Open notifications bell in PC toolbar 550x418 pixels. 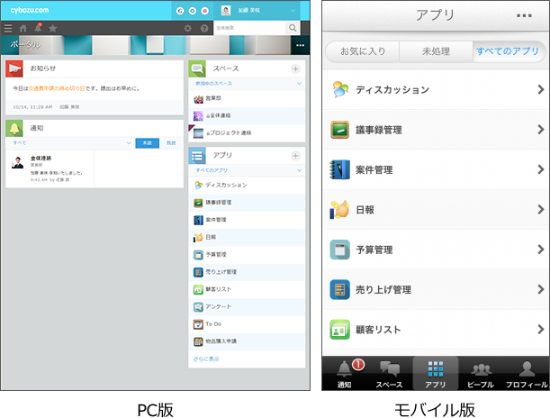pyautogui.click(x=38, y=29)
